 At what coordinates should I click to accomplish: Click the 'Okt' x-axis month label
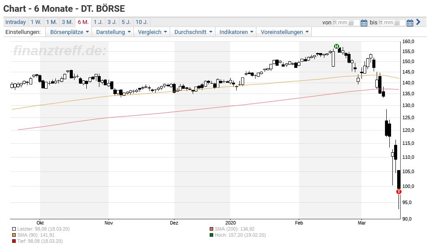click(x=40, y=223)
